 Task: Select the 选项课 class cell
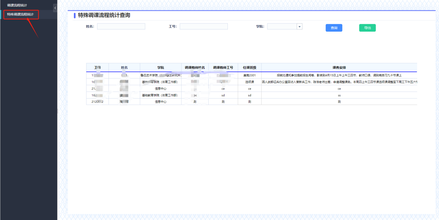[249, 82]
